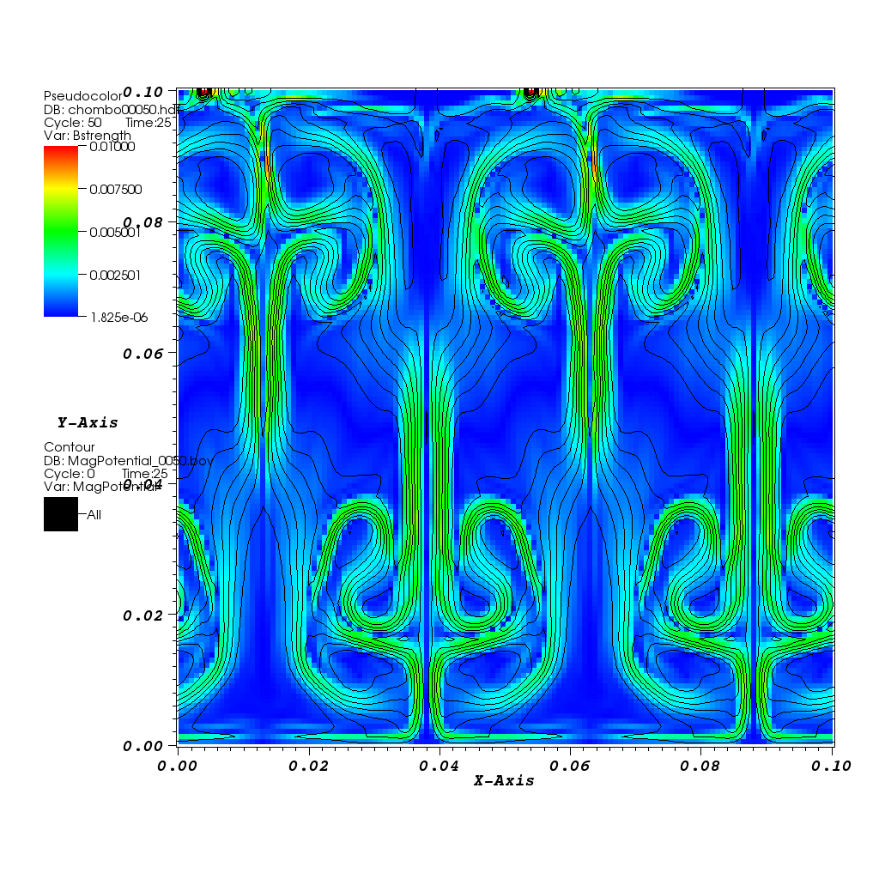This screenshot has height=879, width=879.
Task: Click the Y-axis tick label 0.06
Action: click(x=143, y=354)
